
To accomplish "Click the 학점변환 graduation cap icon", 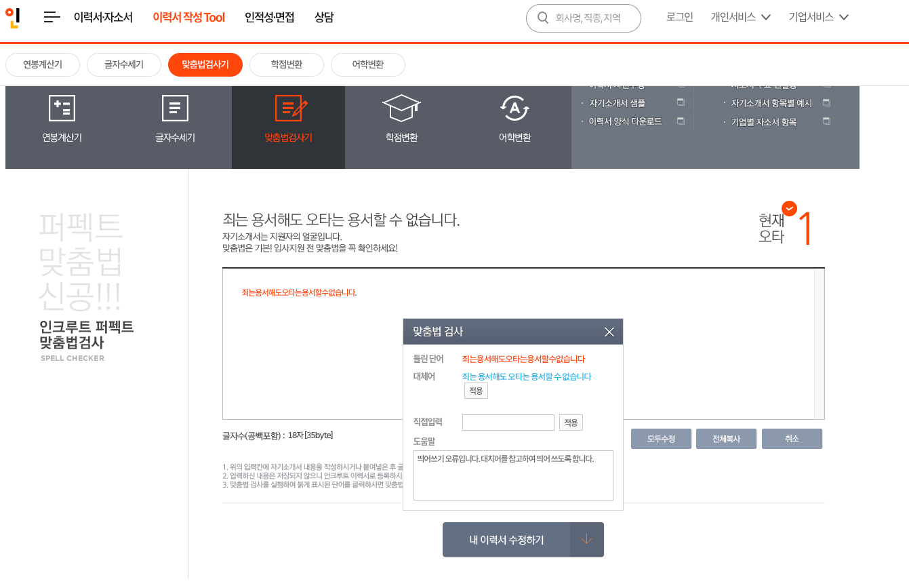I will click(401, 107).
